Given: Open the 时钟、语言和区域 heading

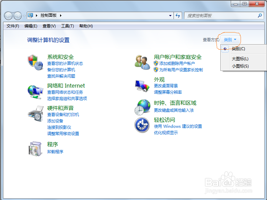Looking at the screenshot, I should pyautogui.click(x=175, y=103).
